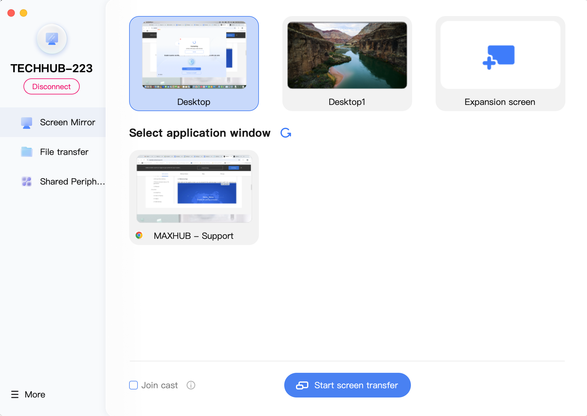Screen dimensions: 587x416
Task: Click the File transfer folder icon
Action: [27, 152]
